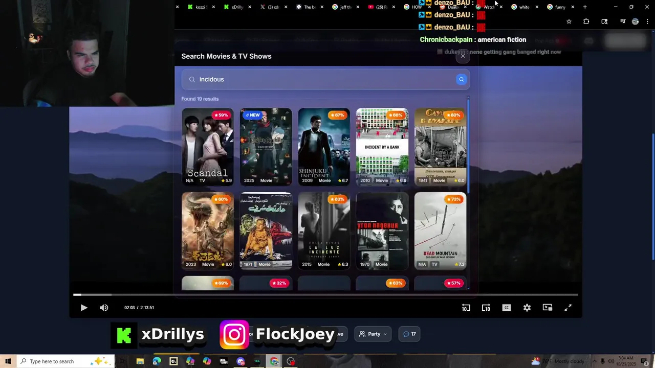This screenshot has height=368, width=655.
Task: Open the comments button showing 17
Action: tap(409, 334)
